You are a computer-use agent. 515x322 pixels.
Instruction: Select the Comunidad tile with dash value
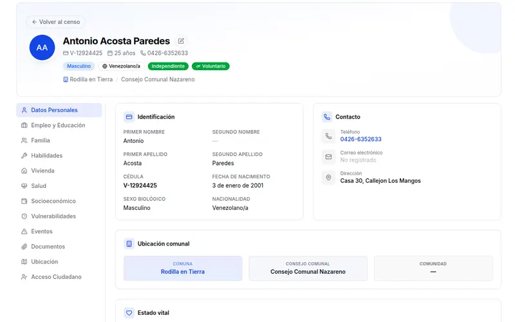pos(433,268)
